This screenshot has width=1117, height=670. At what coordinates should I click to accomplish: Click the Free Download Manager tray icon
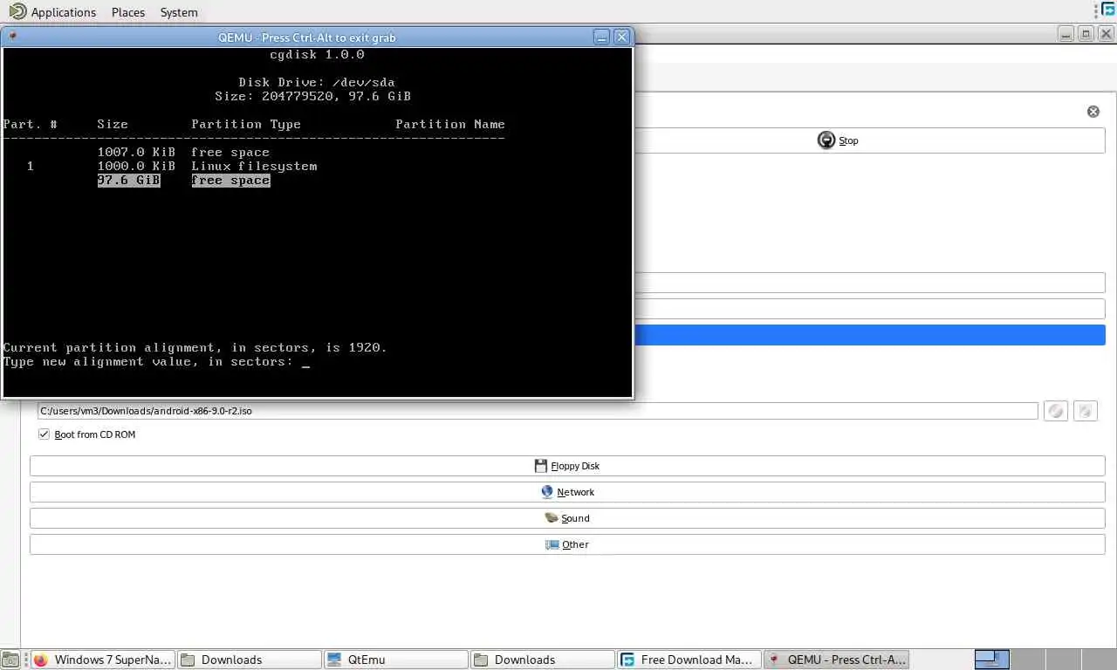[x=1107, y=10]
